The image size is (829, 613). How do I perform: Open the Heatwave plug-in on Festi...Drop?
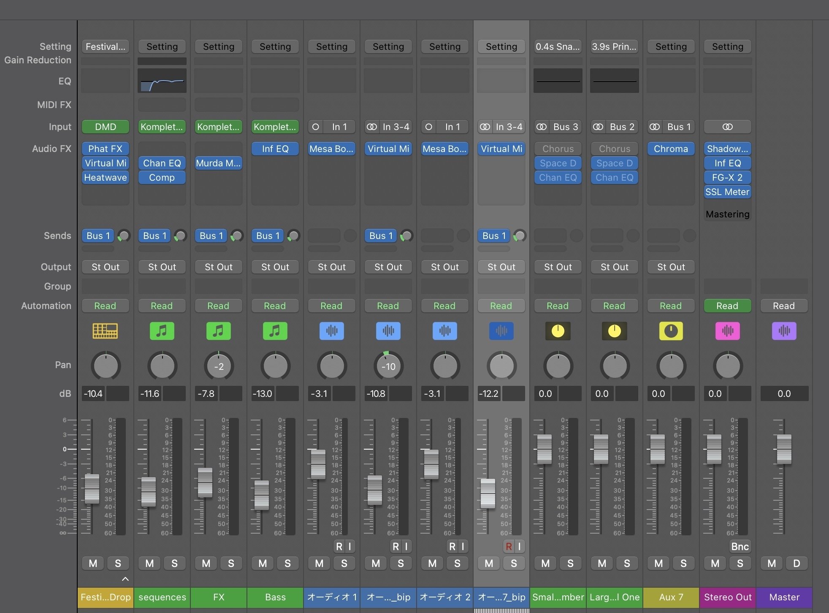click(106, 177)
